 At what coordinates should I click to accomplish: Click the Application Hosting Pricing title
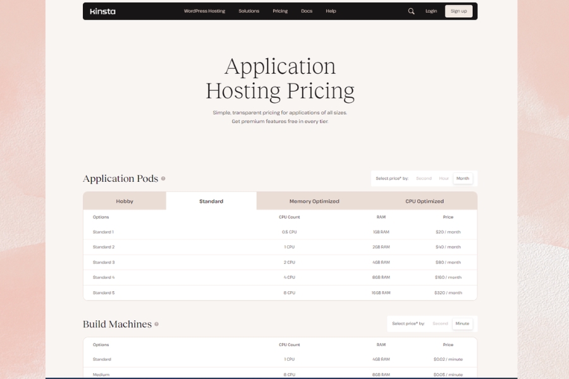tap(280, 78)
